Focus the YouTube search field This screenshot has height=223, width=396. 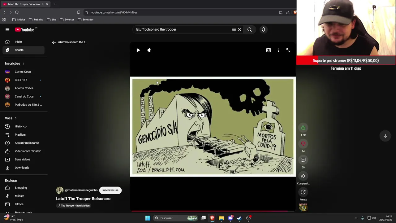pos(183,29)
